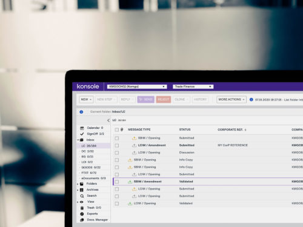Click the info icon beside Current folder
This screenshot has width=303, height=227.
point(81,112)
